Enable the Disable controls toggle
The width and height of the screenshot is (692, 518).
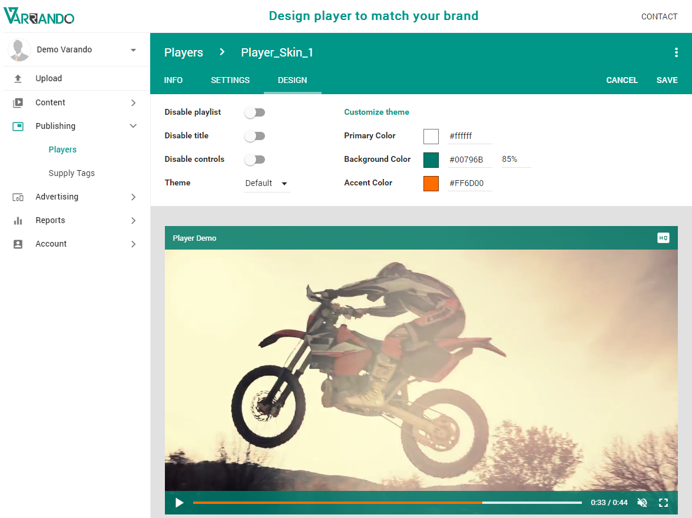(254, 159)
